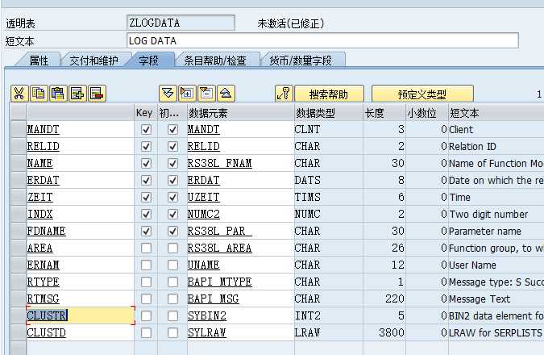Uncheck Key checkbox for MANDT field

point(146,130)
